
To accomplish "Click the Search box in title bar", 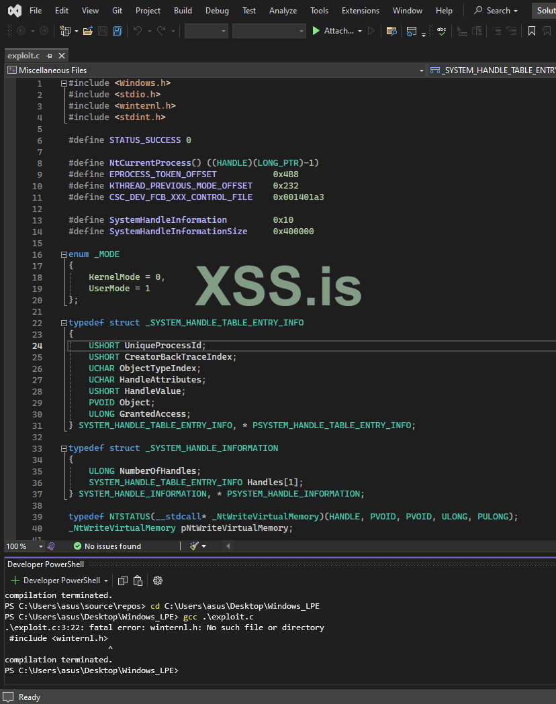I will click(496, 10).
